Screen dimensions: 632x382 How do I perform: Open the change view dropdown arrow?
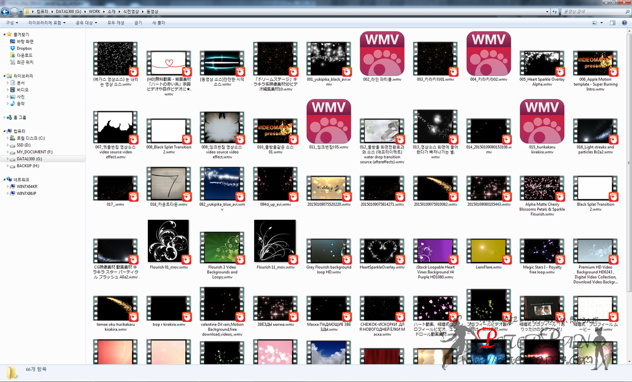603,22
